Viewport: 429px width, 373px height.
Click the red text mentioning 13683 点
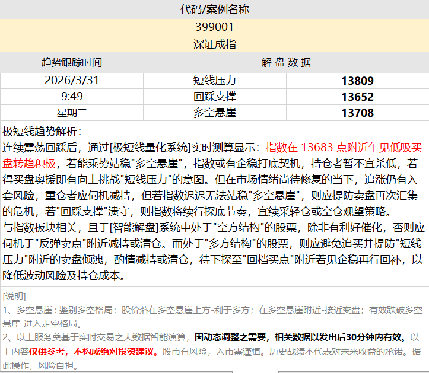click(x=344, y=147)
